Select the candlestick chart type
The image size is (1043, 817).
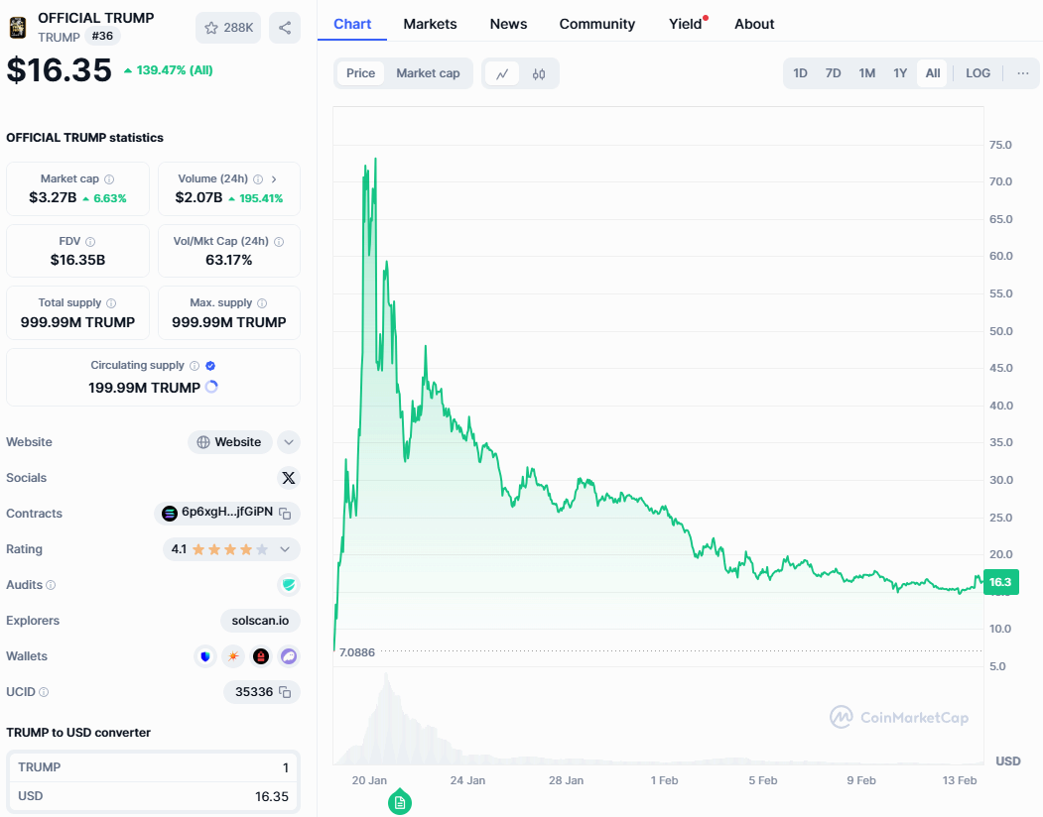539,73
